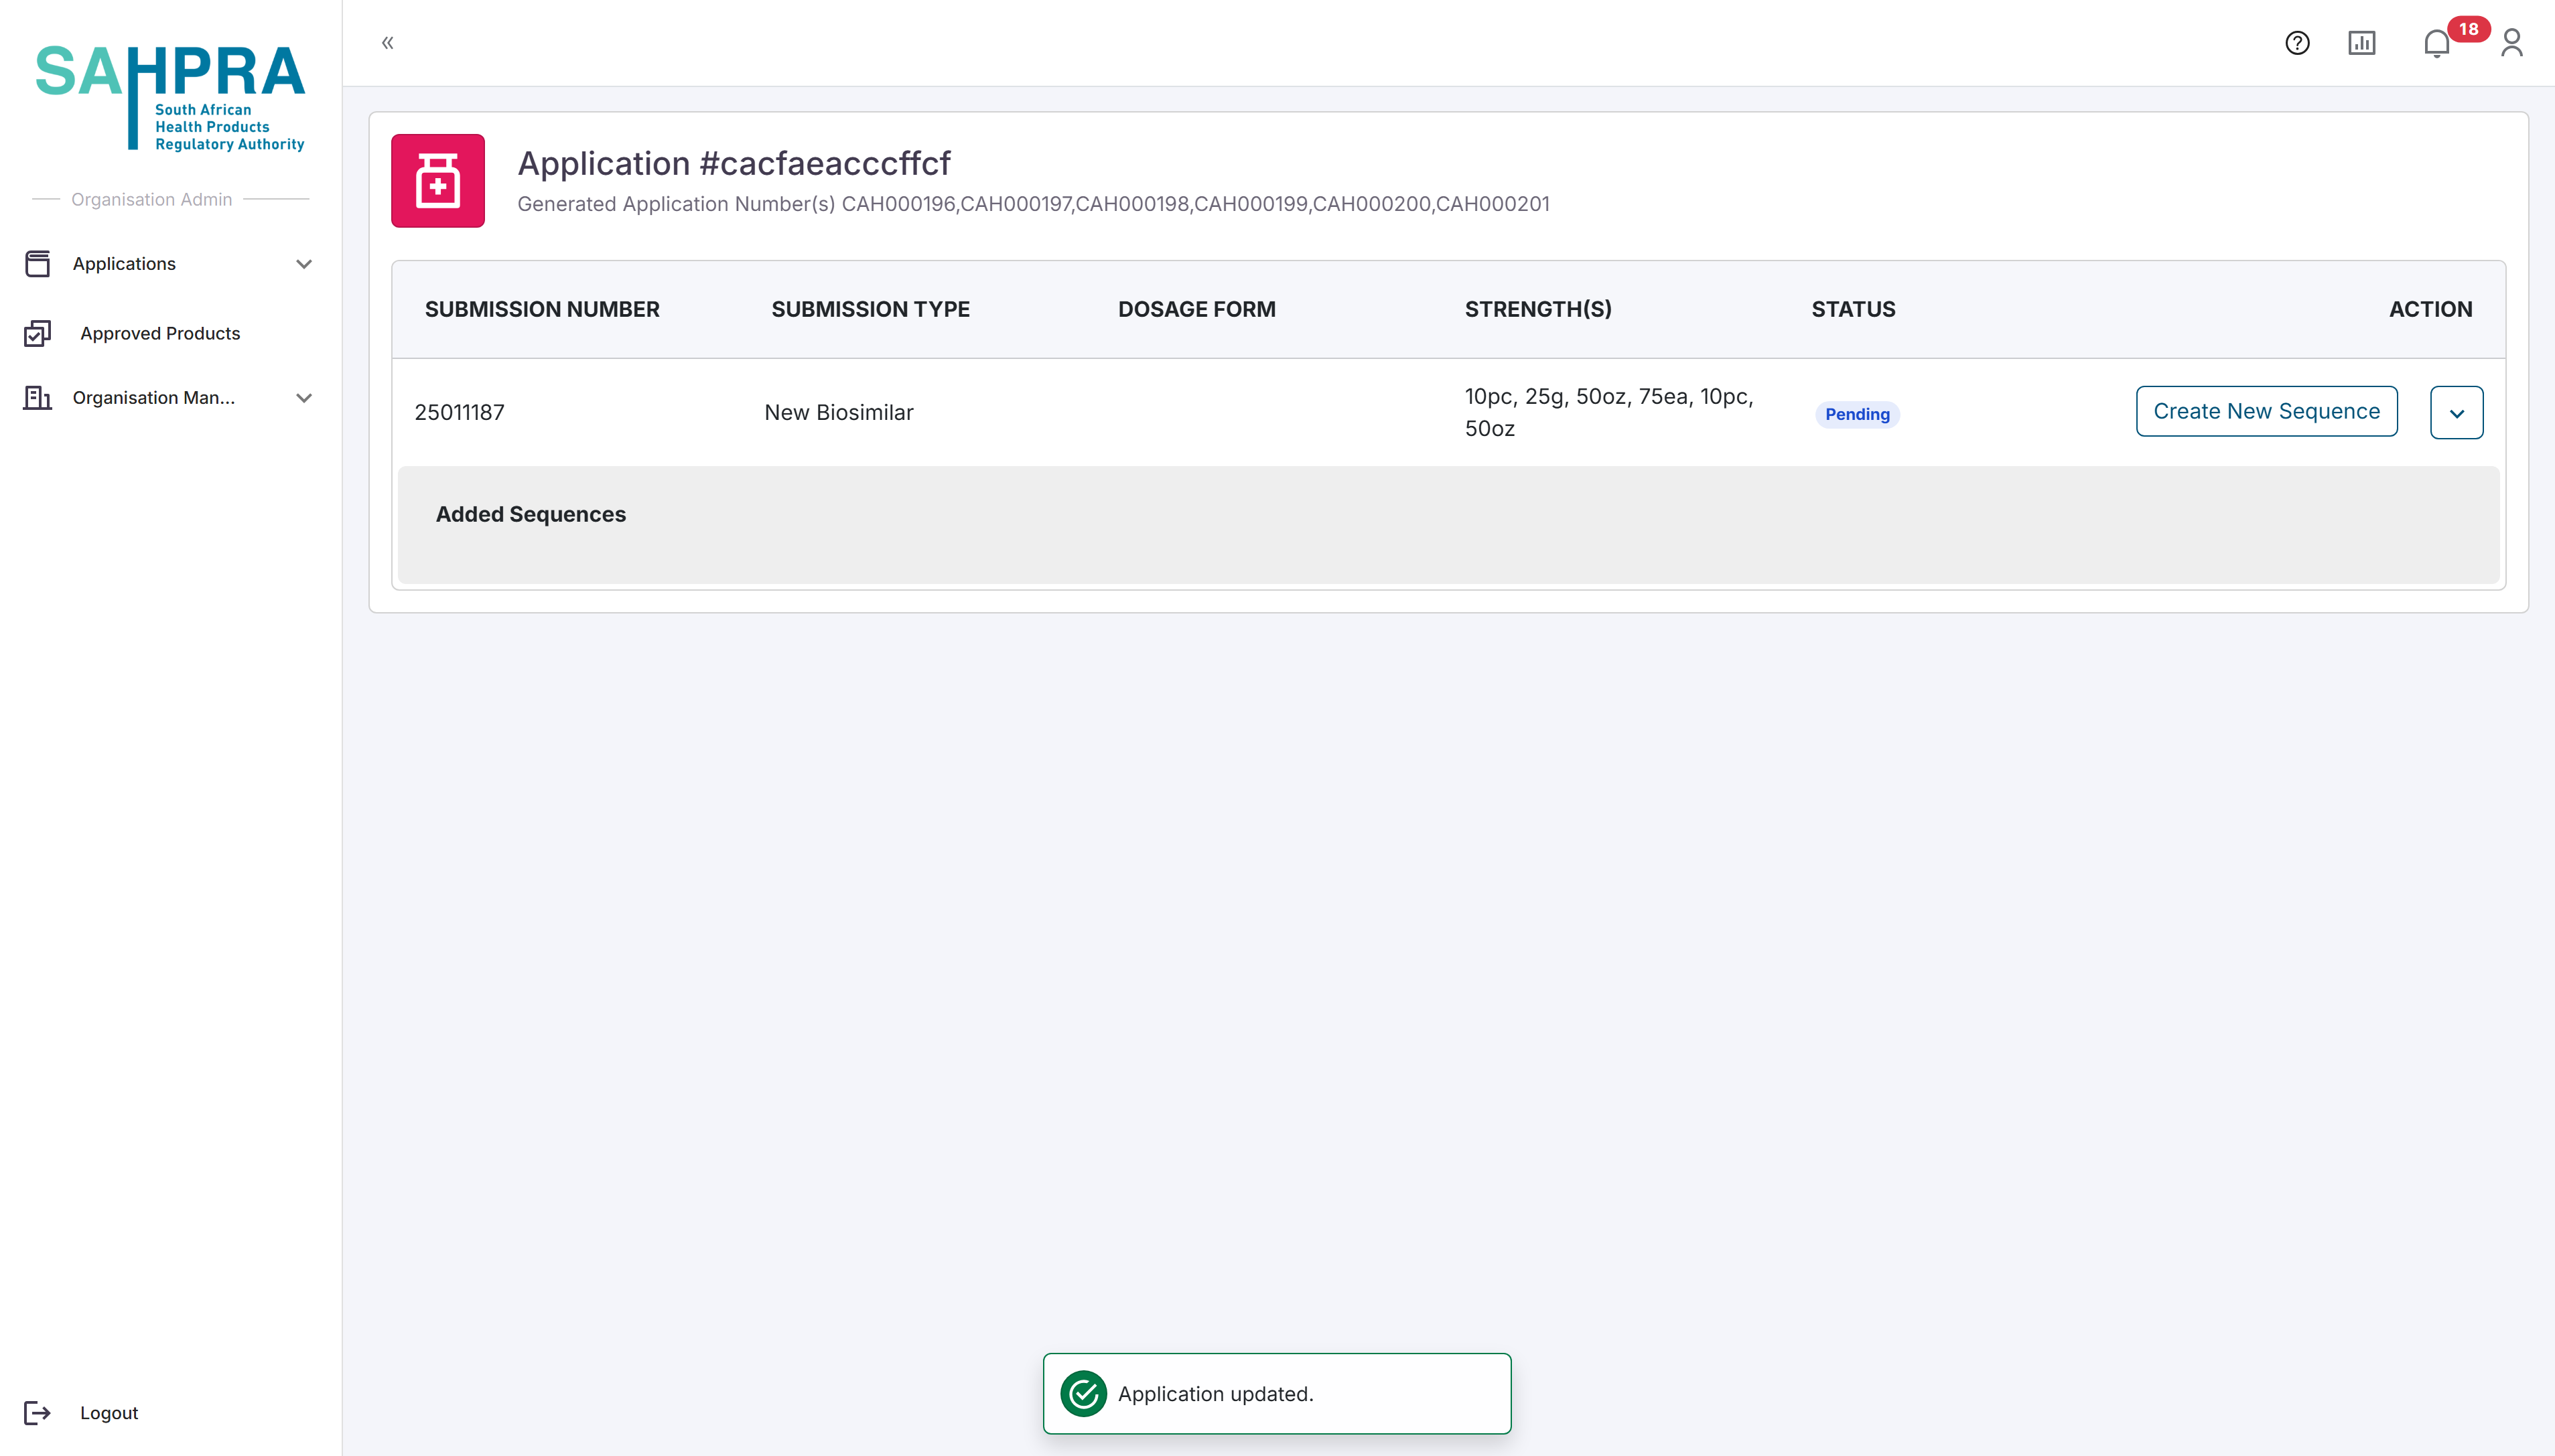2555x1456 pixels.
Task: Click the Pending status badge
Action: [x=1857, y=414]
